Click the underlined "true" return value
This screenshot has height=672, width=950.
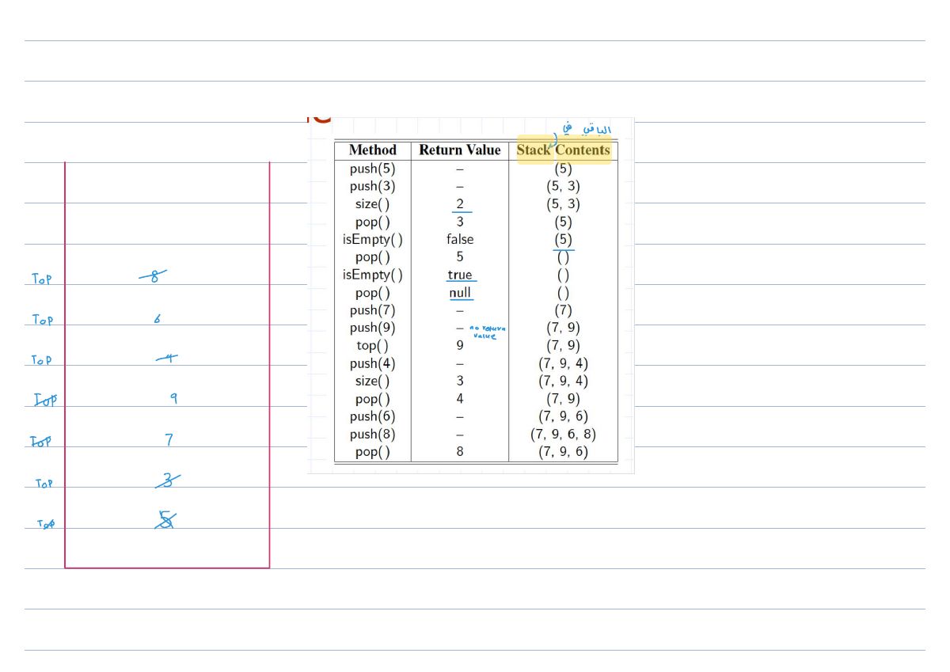pos(460,275)
